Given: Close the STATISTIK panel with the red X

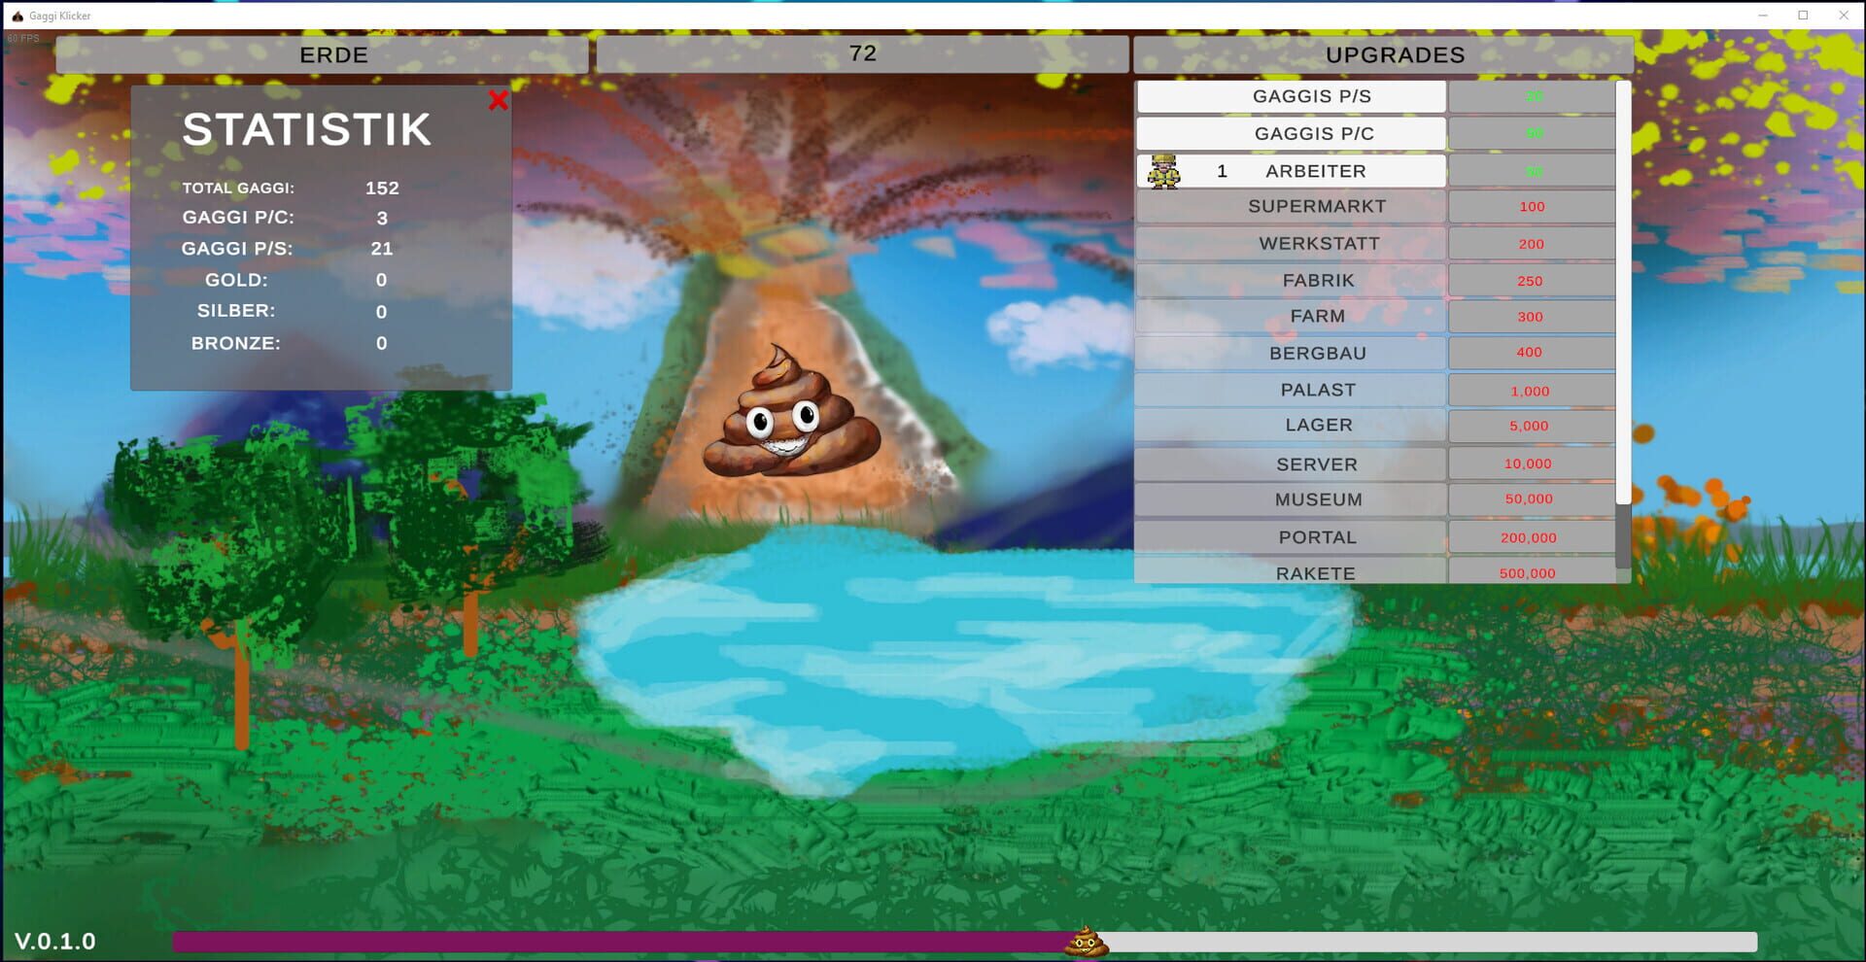Looking at the screenshot, I should coord(499,99).
